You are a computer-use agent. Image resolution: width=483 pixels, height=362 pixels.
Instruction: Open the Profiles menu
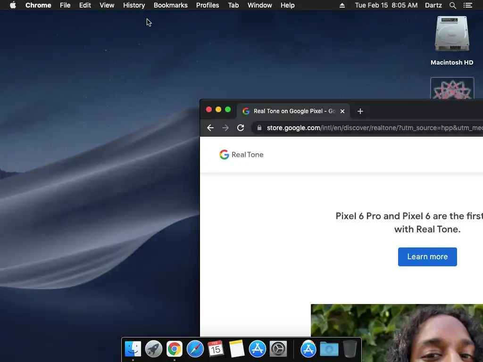coord(208,5)
